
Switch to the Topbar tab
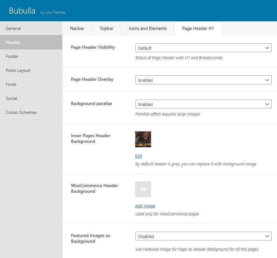click(106, 28)
